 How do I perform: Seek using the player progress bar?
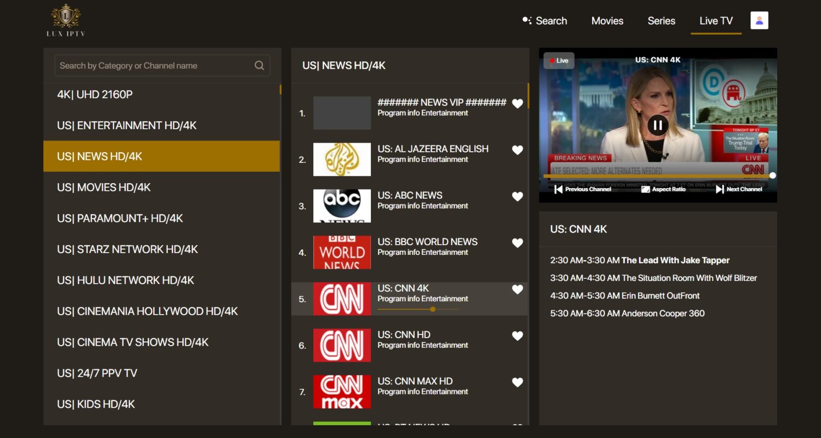(657, 175)
